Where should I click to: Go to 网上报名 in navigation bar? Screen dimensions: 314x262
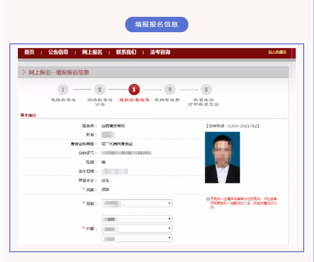click(x=92, y=52)
